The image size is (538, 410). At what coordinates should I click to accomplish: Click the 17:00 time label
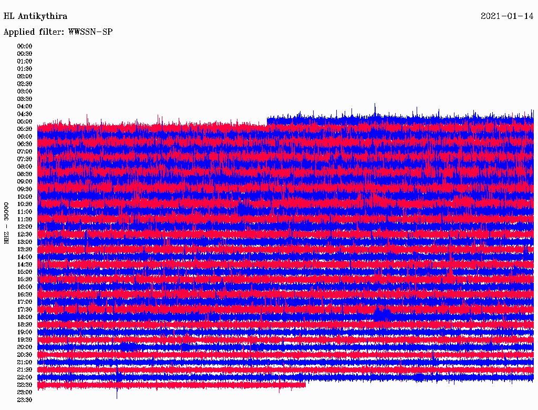point(25,302)
